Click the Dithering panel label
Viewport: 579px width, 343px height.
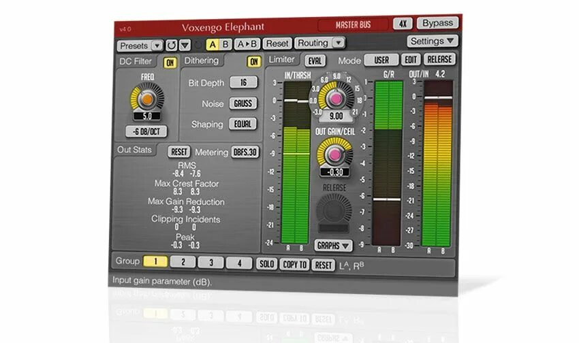tap(202, 61)
